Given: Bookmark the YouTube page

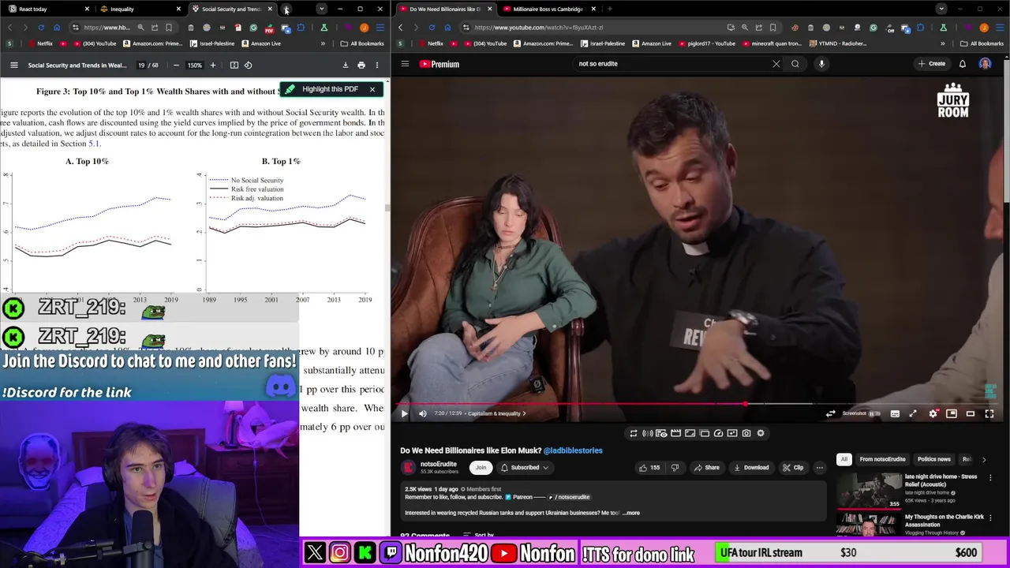Looking at the screenshot, I should [772, 28].
